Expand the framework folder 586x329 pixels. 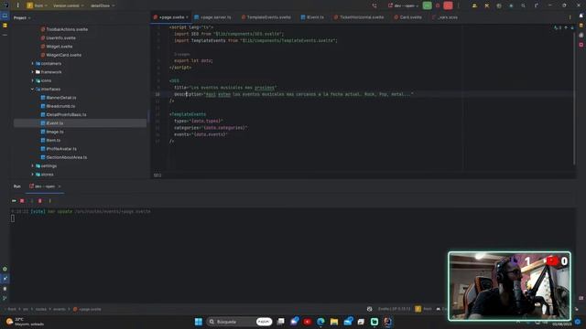point(33,72)
